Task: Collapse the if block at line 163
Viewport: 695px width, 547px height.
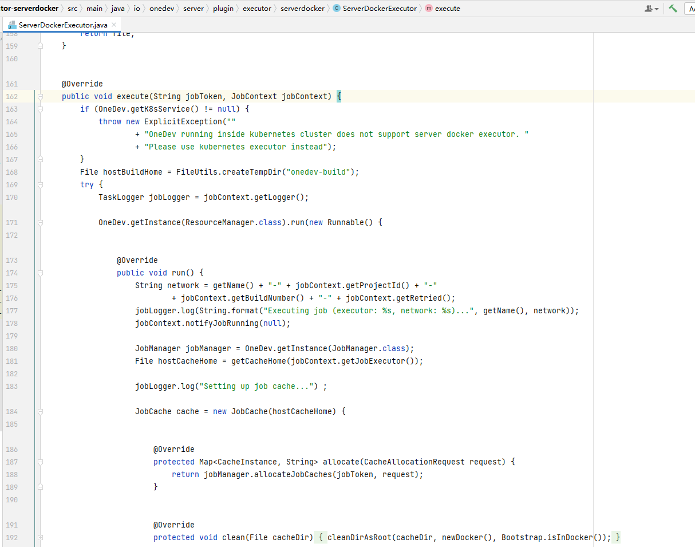Action: pos(41,109)
